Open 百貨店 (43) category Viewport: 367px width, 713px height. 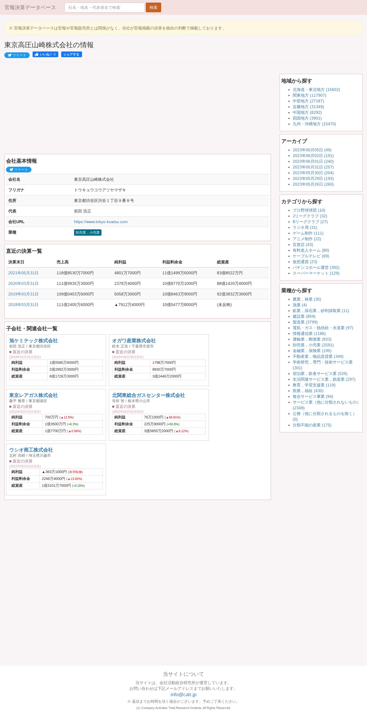click(303, 245)
